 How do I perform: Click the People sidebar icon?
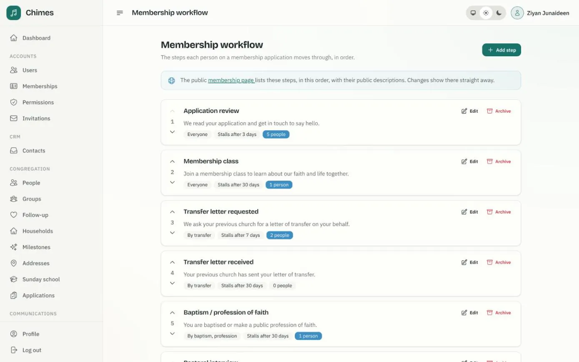click(14, 183)
